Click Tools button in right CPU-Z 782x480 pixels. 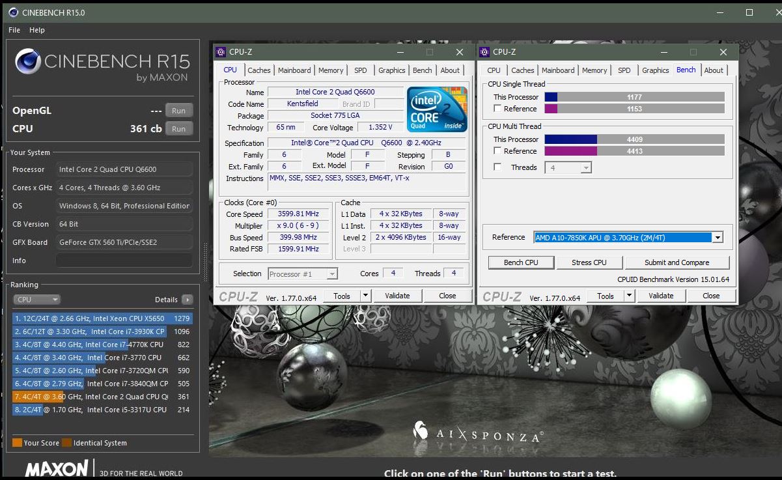coord(606,296)
